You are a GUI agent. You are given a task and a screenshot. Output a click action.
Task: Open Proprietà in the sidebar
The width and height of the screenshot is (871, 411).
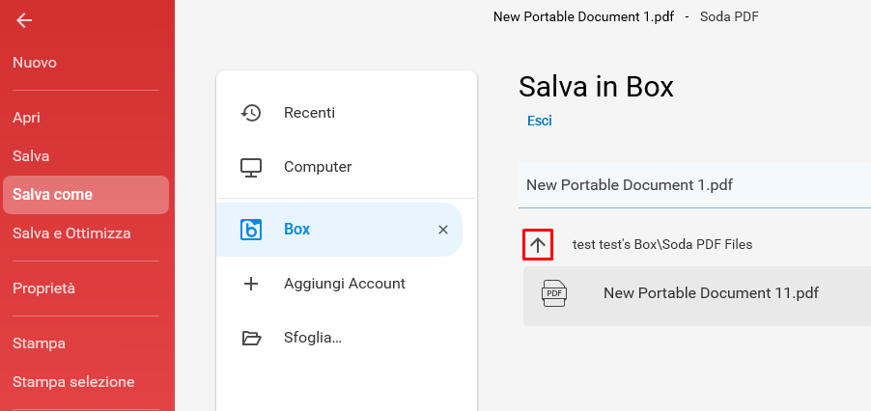pyautogui.click(x=43, y=288)
